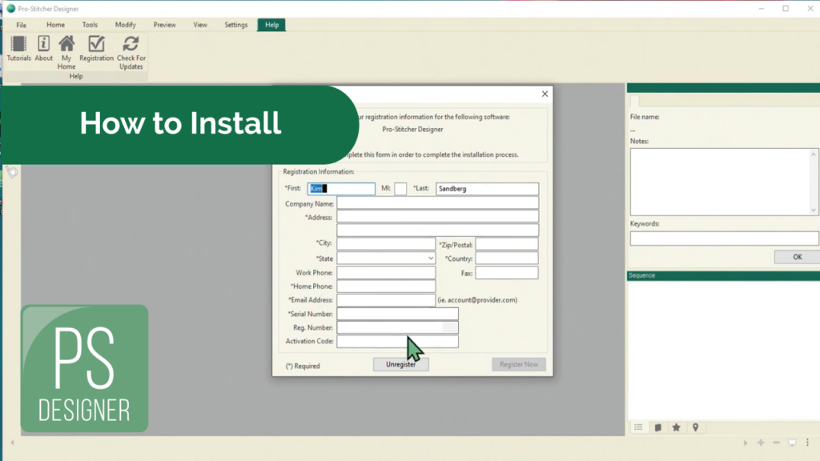820x461 pixels.
Task: Select the list view icon under Sequence
Action: pos(638,427)
